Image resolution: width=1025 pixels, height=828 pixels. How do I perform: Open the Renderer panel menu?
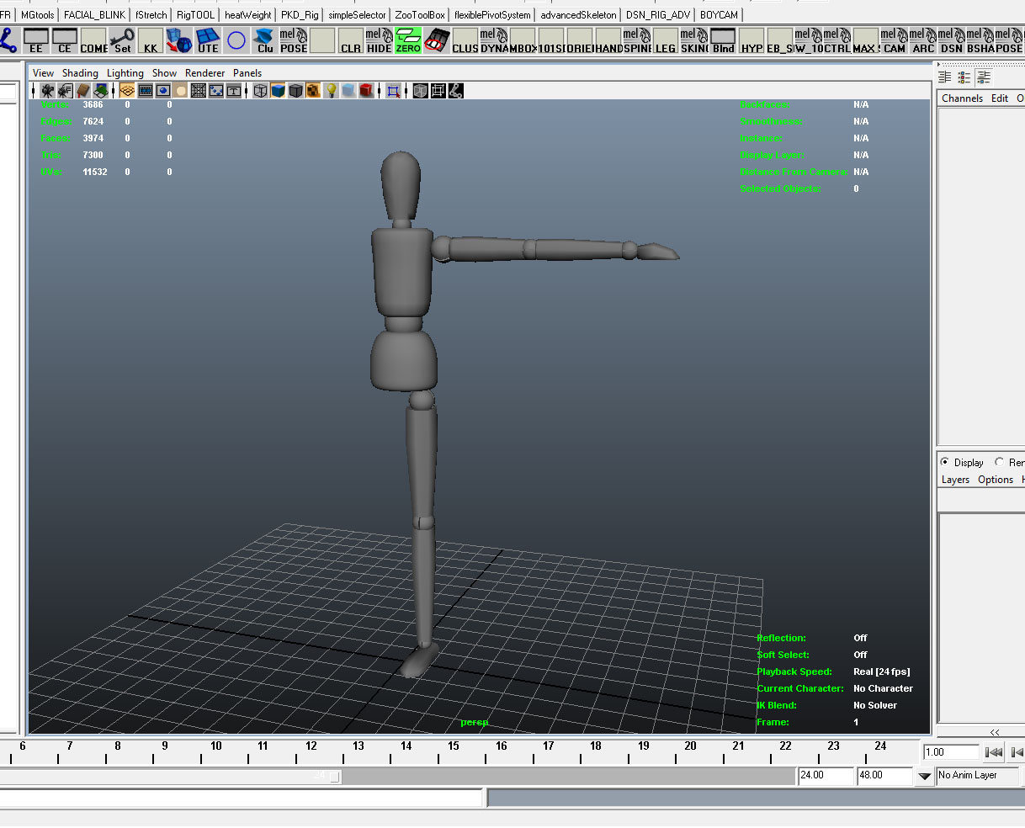[x=205, y=73]
